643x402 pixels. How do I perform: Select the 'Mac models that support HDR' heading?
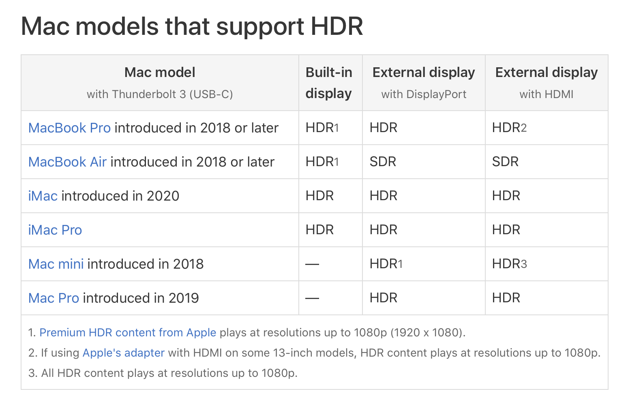(x=192, y=27)
